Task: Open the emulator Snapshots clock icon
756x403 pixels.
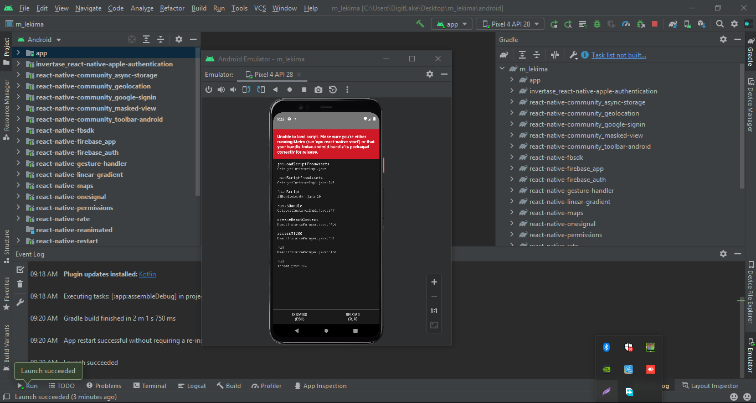Action: [x=332, y=90]
